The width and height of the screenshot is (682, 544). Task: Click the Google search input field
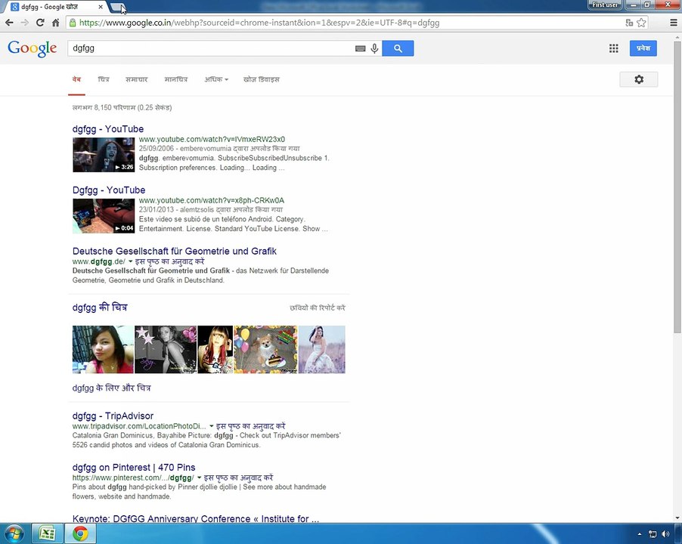pos(211,48)
